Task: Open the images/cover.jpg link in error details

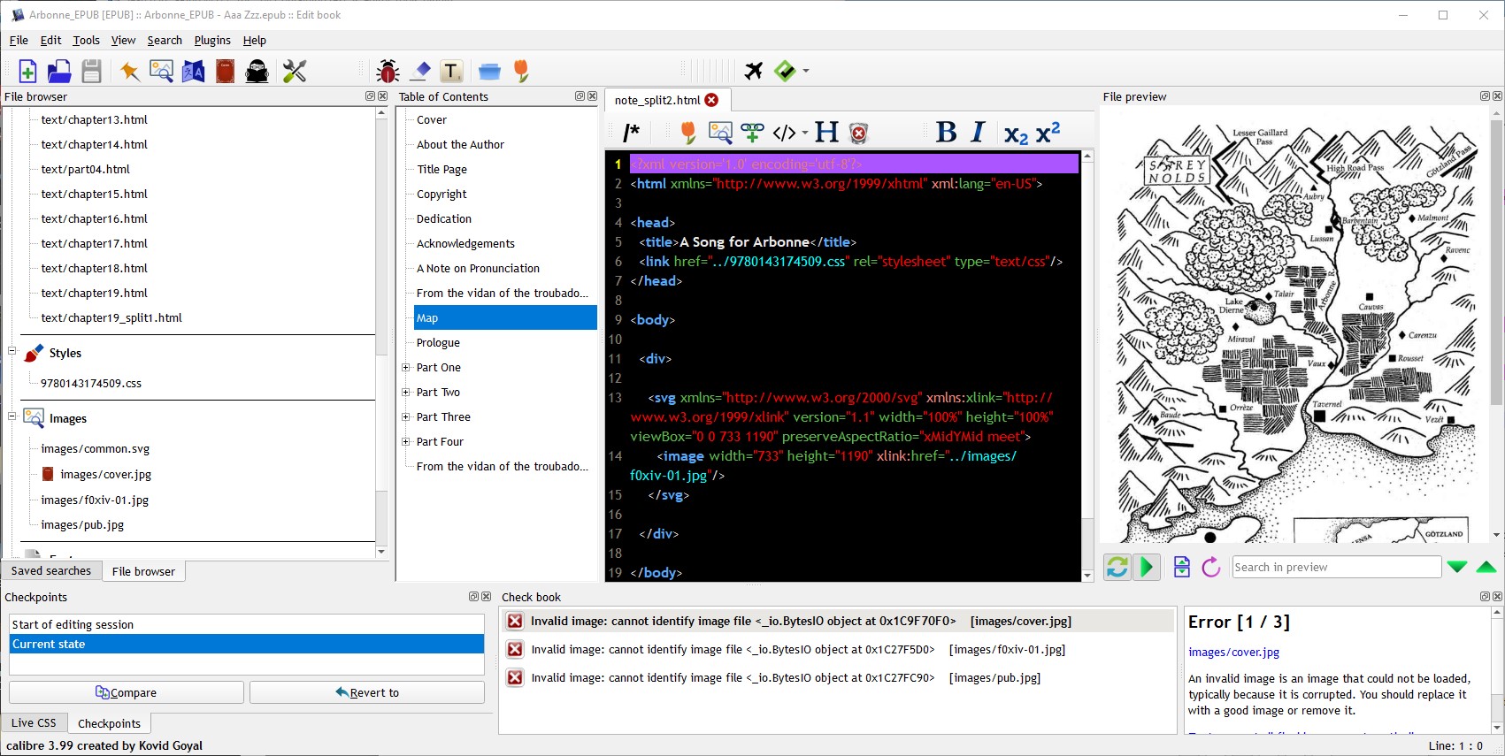Action: [x=1233, y=653]
